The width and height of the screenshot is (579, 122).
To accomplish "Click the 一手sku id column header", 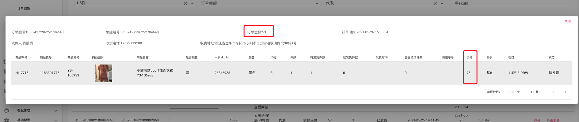I will coord(222,57).
